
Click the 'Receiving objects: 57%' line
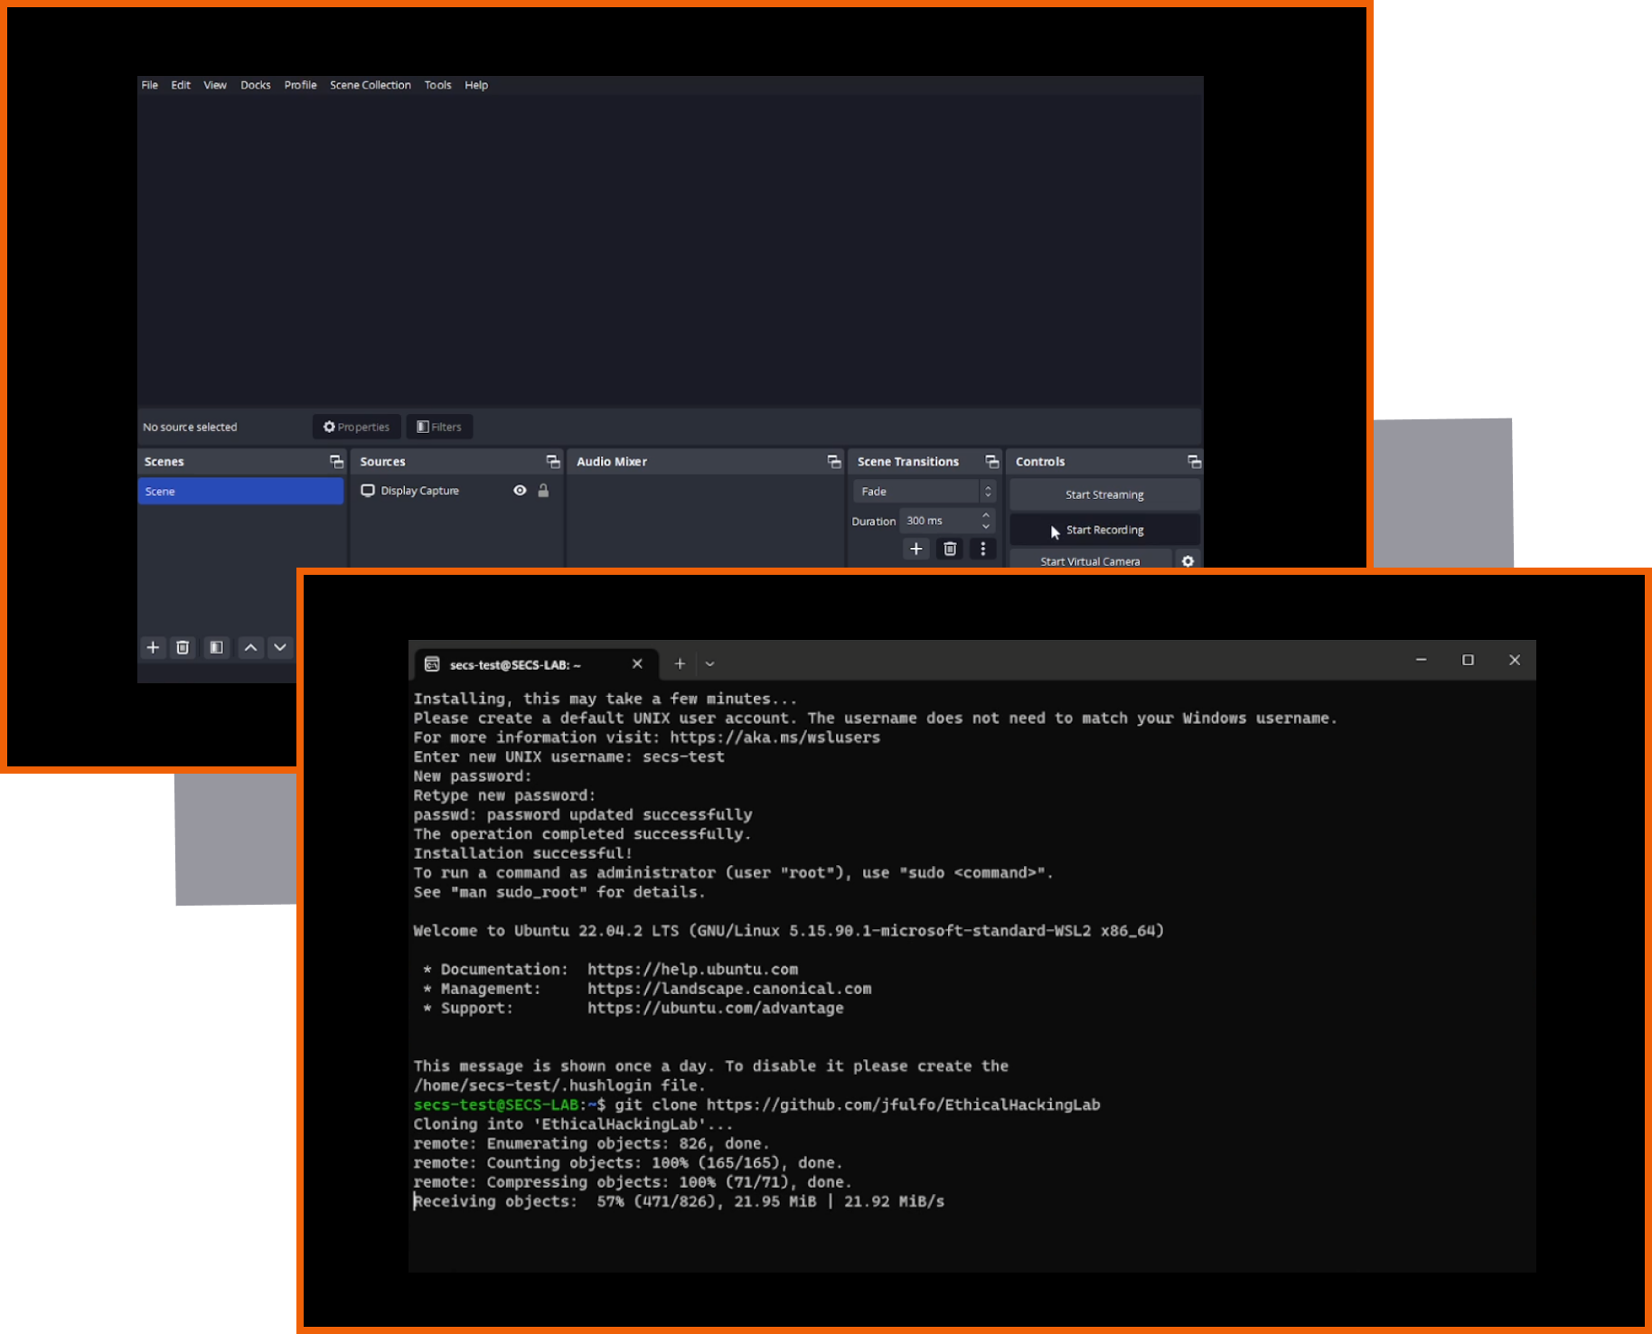(x=679, y=1201)
